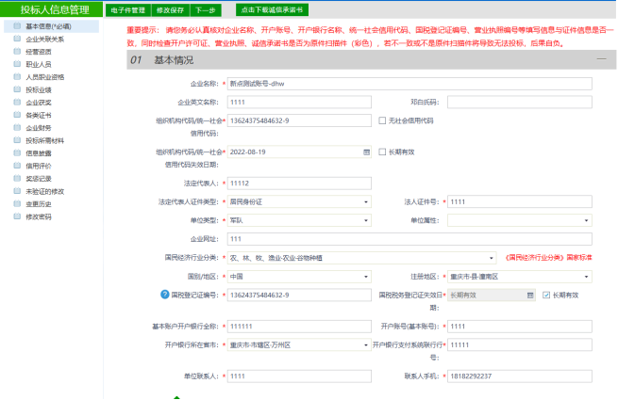Click the blue help icon beside 国税登记证编号
This screenshot has height=400, width=618.
pyautogui.click(x=165, y=295)
